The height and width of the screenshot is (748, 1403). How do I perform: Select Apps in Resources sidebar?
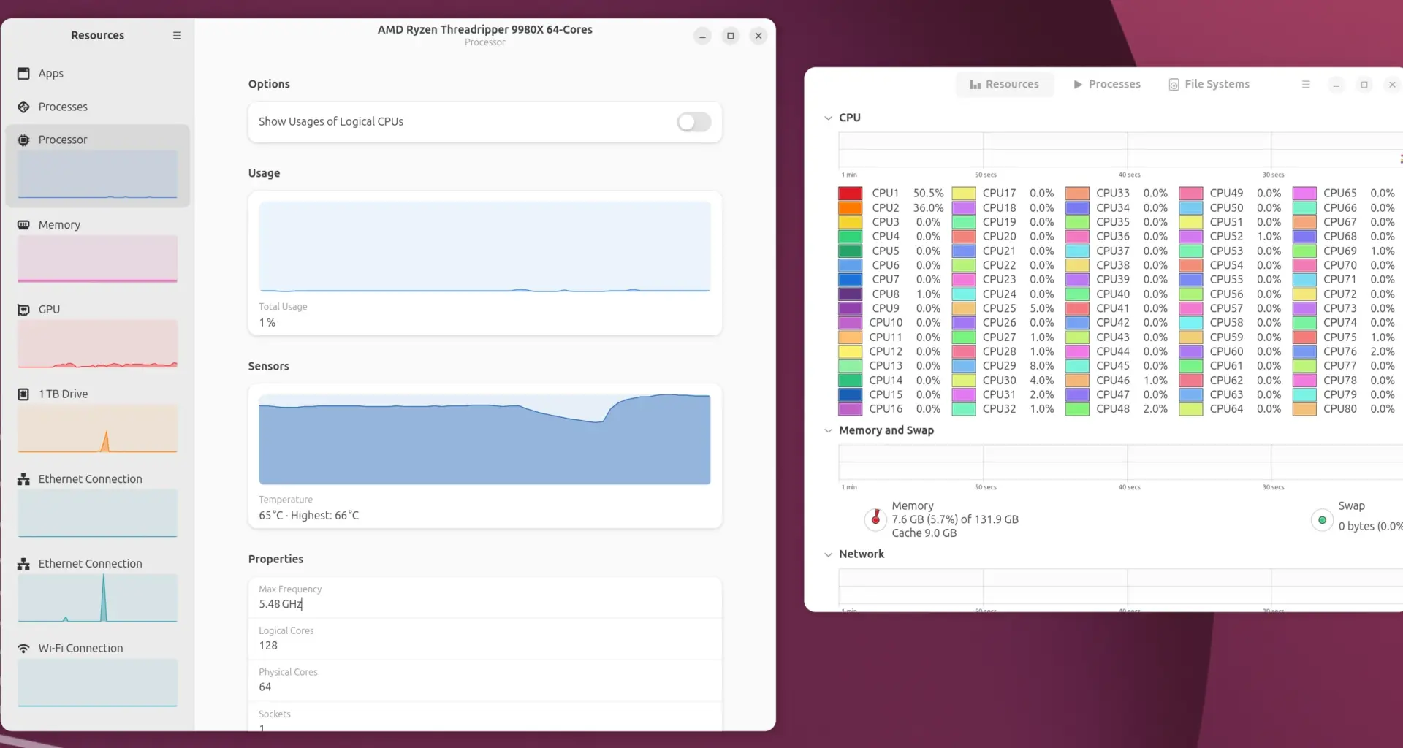(x=97, y=73)
